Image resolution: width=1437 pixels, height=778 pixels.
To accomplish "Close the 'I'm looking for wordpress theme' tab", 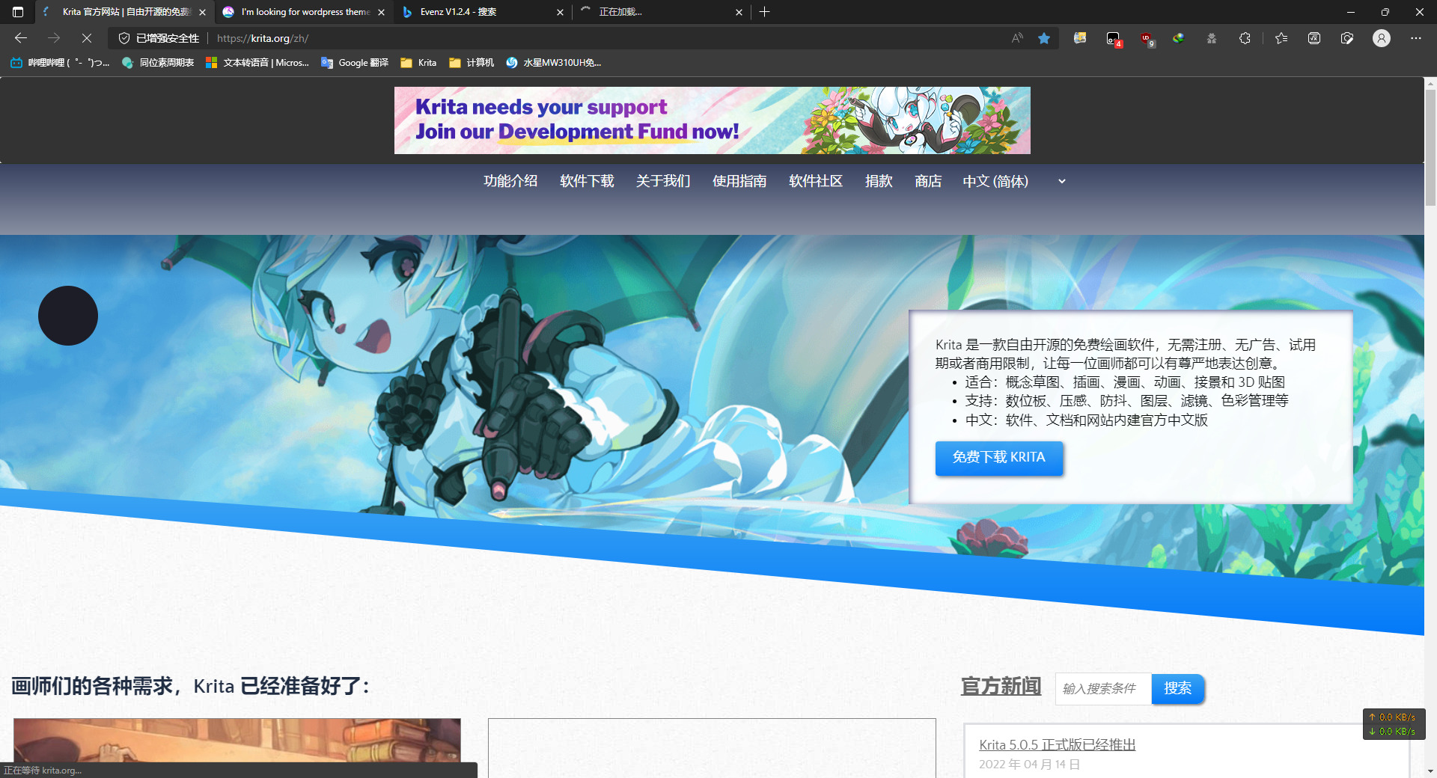I will point(381,12).
